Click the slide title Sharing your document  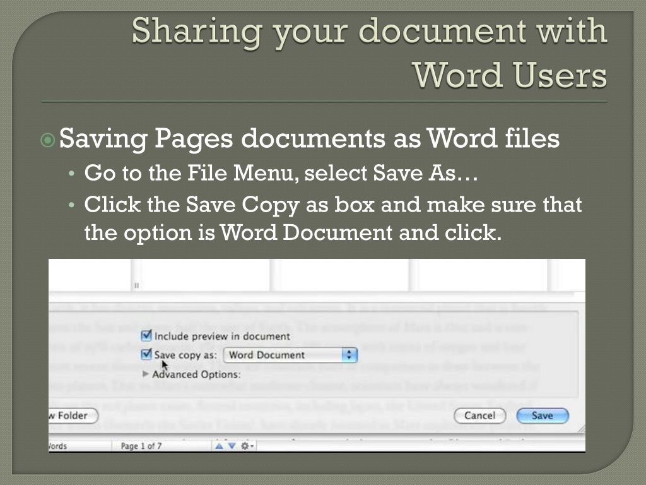point(369,52)
